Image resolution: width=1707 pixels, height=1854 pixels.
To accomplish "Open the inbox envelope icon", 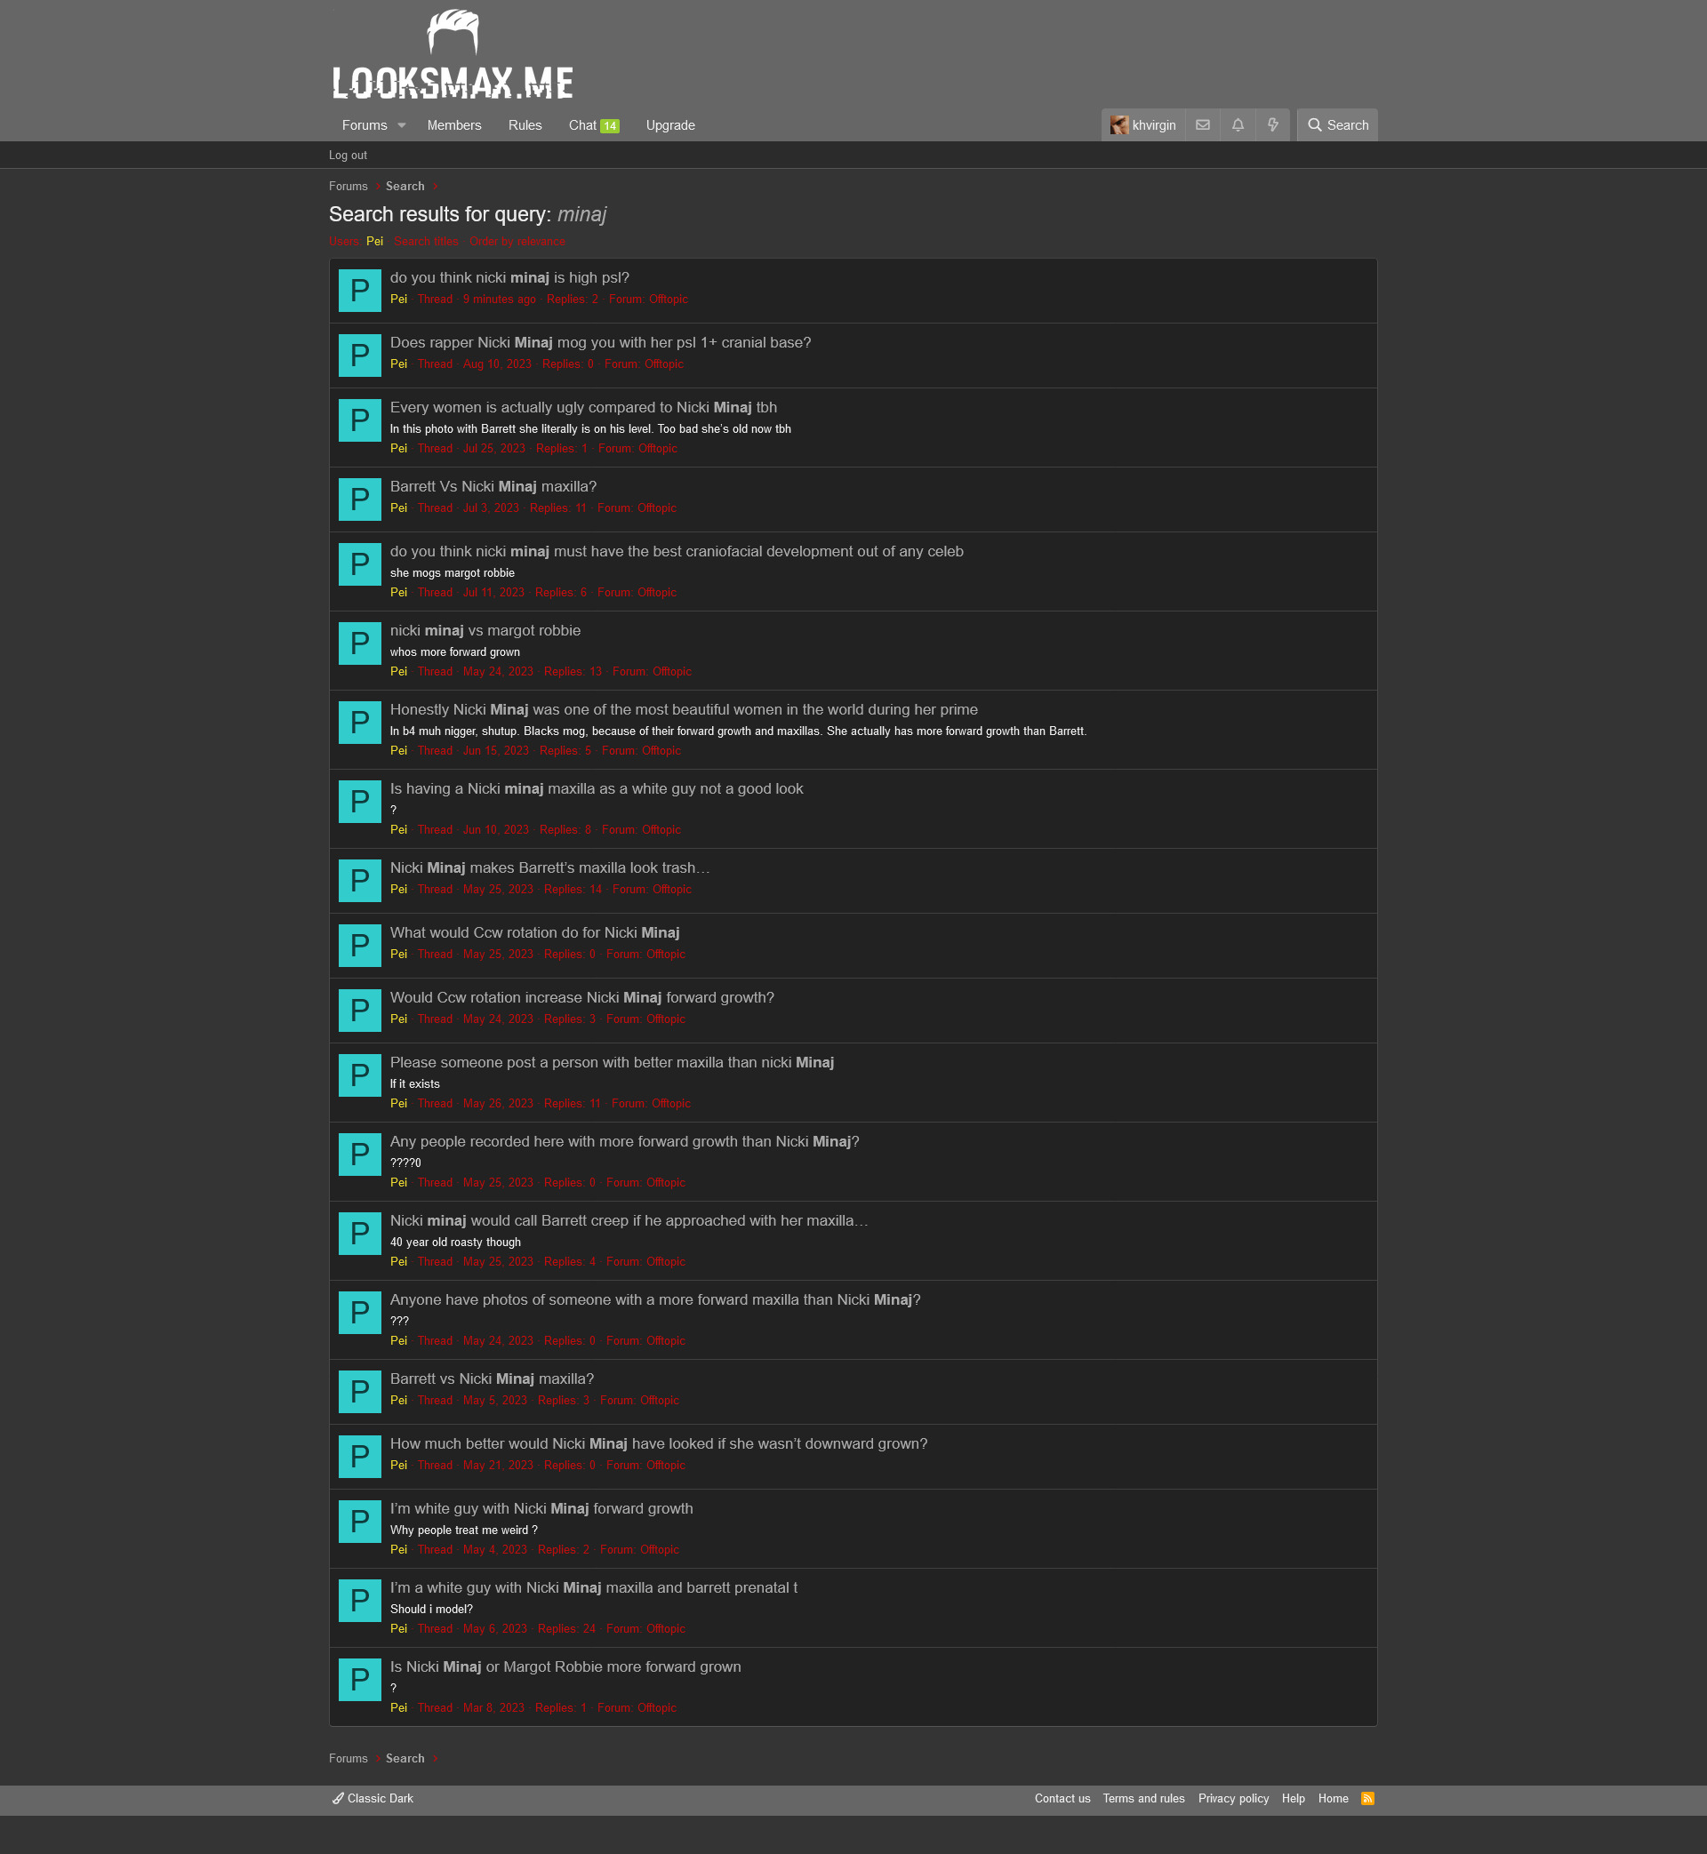I will (x=1203, y=125).
